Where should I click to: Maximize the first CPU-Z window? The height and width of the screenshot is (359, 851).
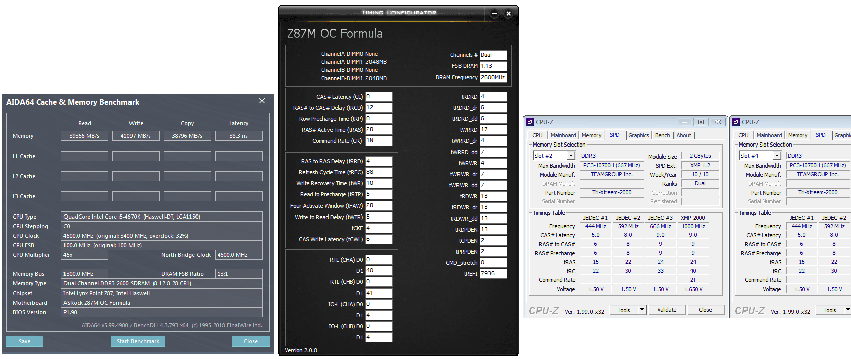701,122
